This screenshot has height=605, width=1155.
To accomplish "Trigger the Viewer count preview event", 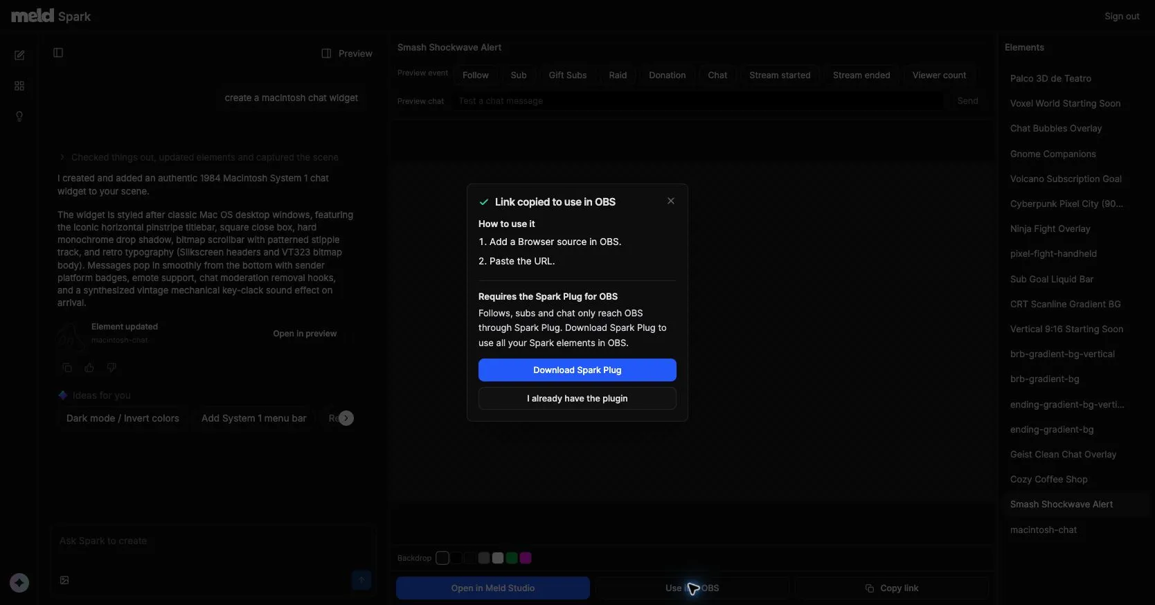I will 939,75.
